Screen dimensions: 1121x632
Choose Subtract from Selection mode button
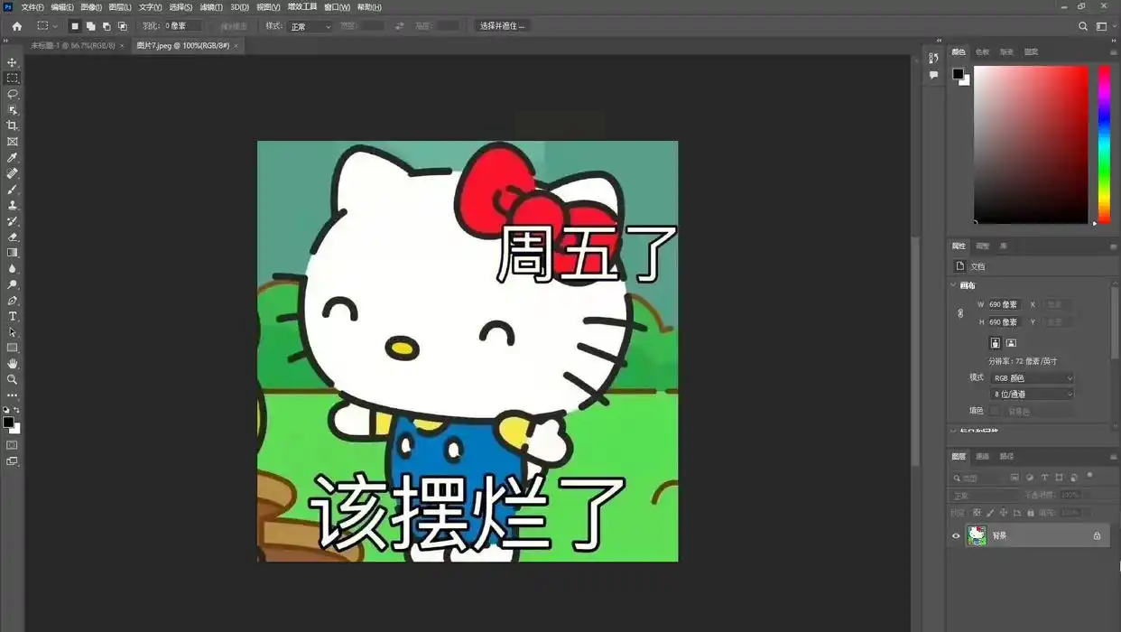click(x=107, y=26)
